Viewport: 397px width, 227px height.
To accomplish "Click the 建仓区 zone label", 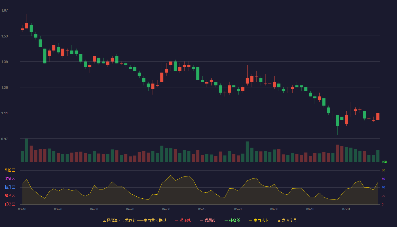I will click(x=10, y=196).
